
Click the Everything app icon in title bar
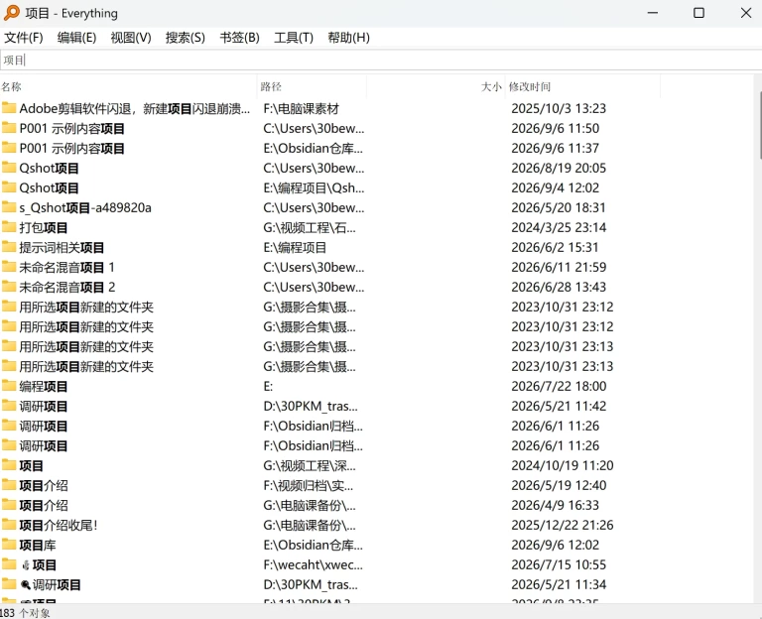12,13
